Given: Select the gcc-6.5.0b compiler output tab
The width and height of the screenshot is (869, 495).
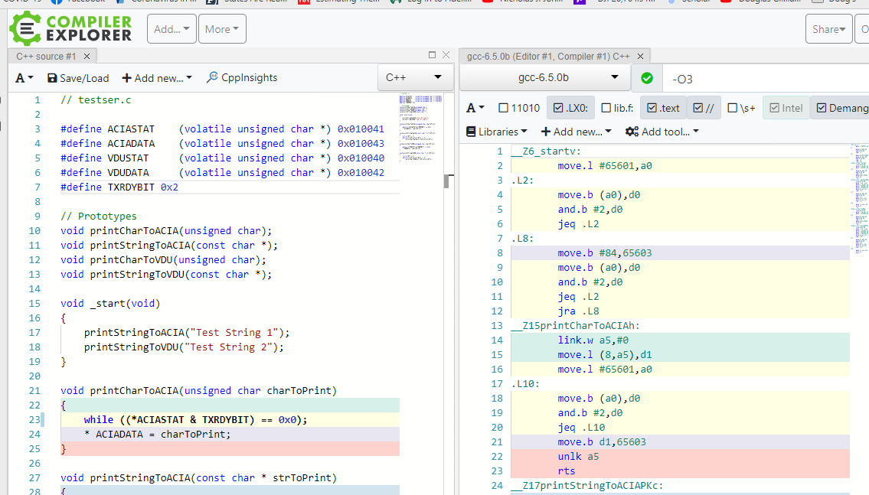Looking at the screenshot, I should click(547, 56).
